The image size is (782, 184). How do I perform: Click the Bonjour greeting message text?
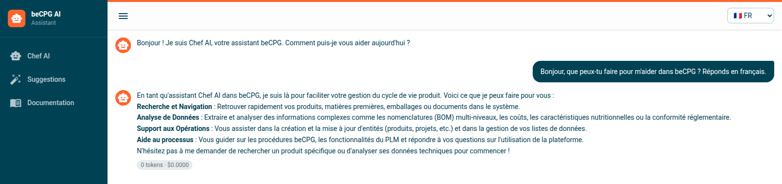(x=273, y=43)
